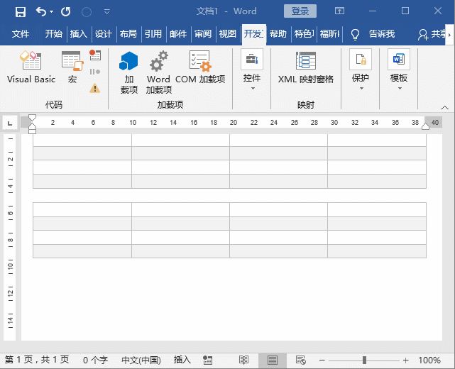This screenshot has height=369, width=455.
Task: Open the Visual Basic editor
Action: [31, 67]
